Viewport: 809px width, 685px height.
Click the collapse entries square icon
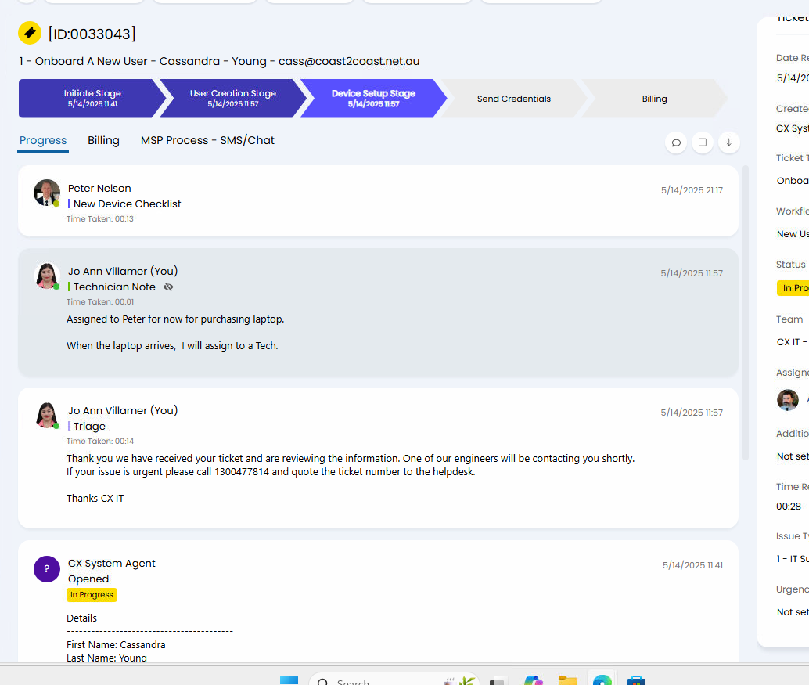(x=702, y=142)
